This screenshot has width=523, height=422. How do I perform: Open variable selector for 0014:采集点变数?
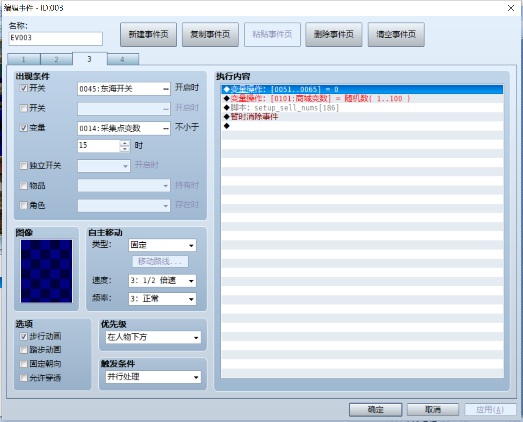click(x=166, y=128)
